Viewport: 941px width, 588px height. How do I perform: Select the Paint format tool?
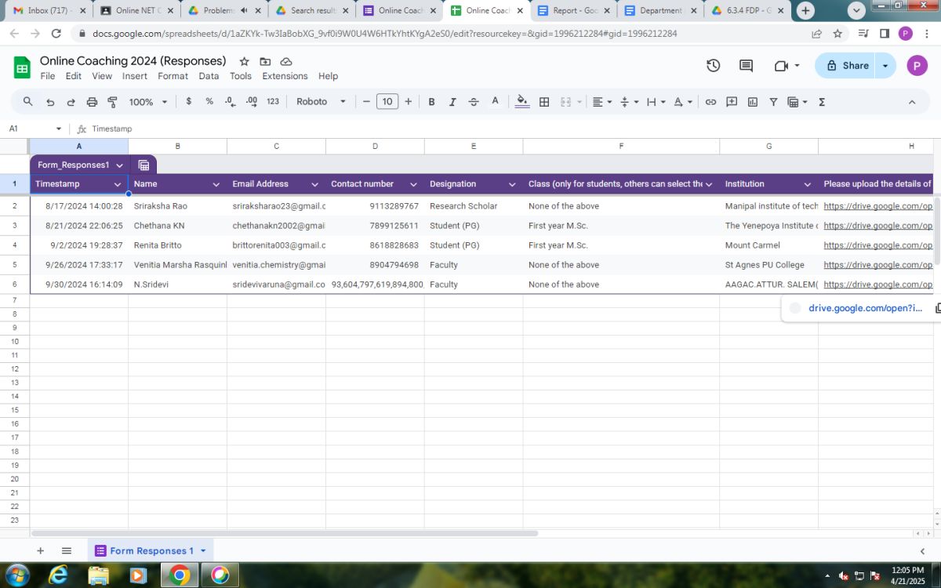coord(112,102)
